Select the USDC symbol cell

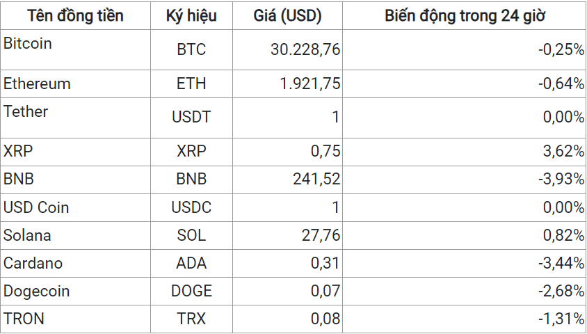[x=191, y=207]
